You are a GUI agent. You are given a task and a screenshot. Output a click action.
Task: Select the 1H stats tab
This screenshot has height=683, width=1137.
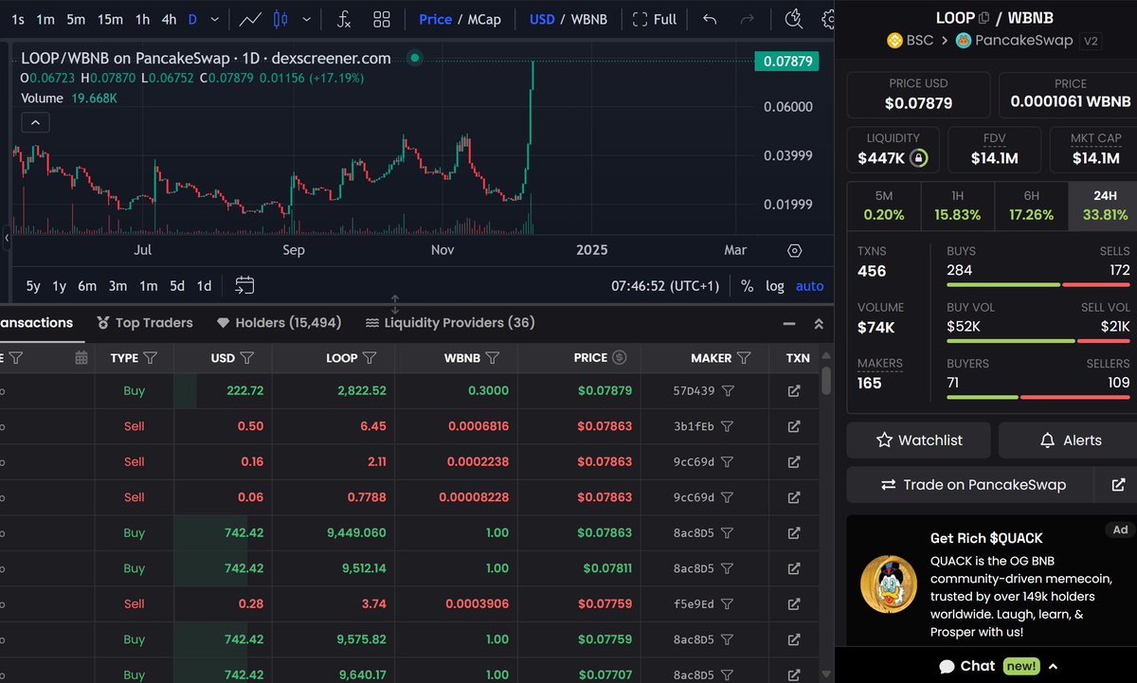tap(957, 206)
